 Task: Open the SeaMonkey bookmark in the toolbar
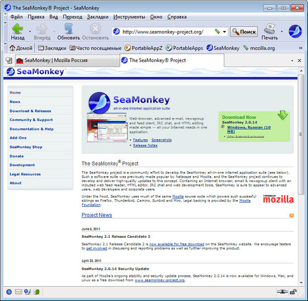223,48
